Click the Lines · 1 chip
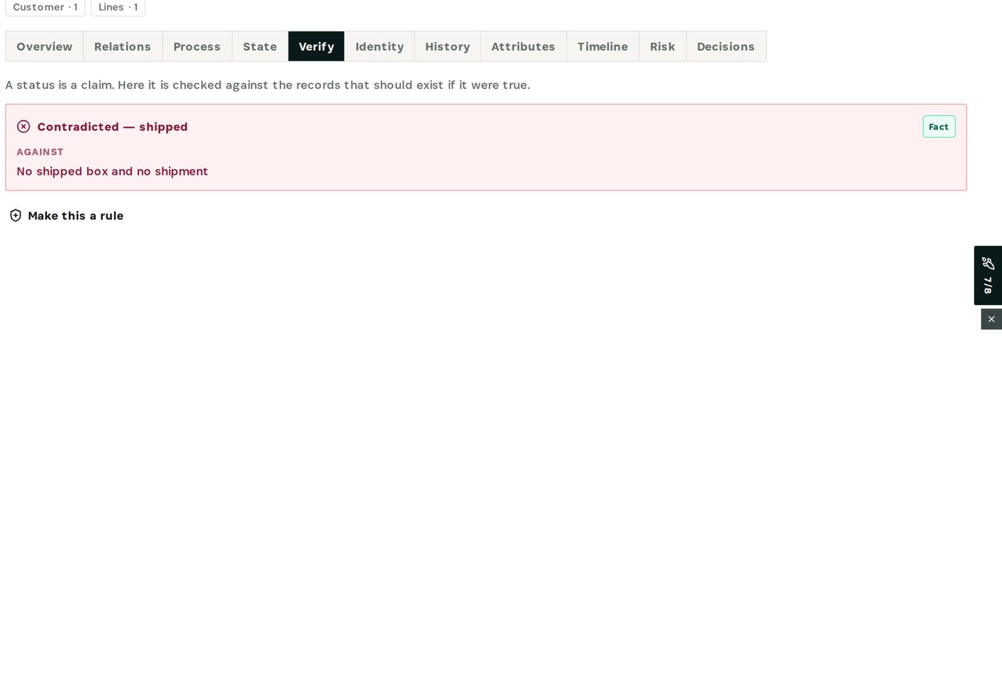 (x=118, y=8)
